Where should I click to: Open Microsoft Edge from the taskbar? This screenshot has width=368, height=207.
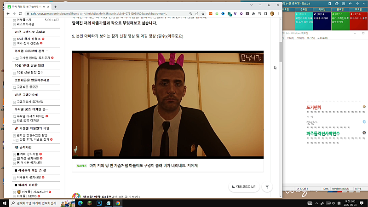click(80, 203)
